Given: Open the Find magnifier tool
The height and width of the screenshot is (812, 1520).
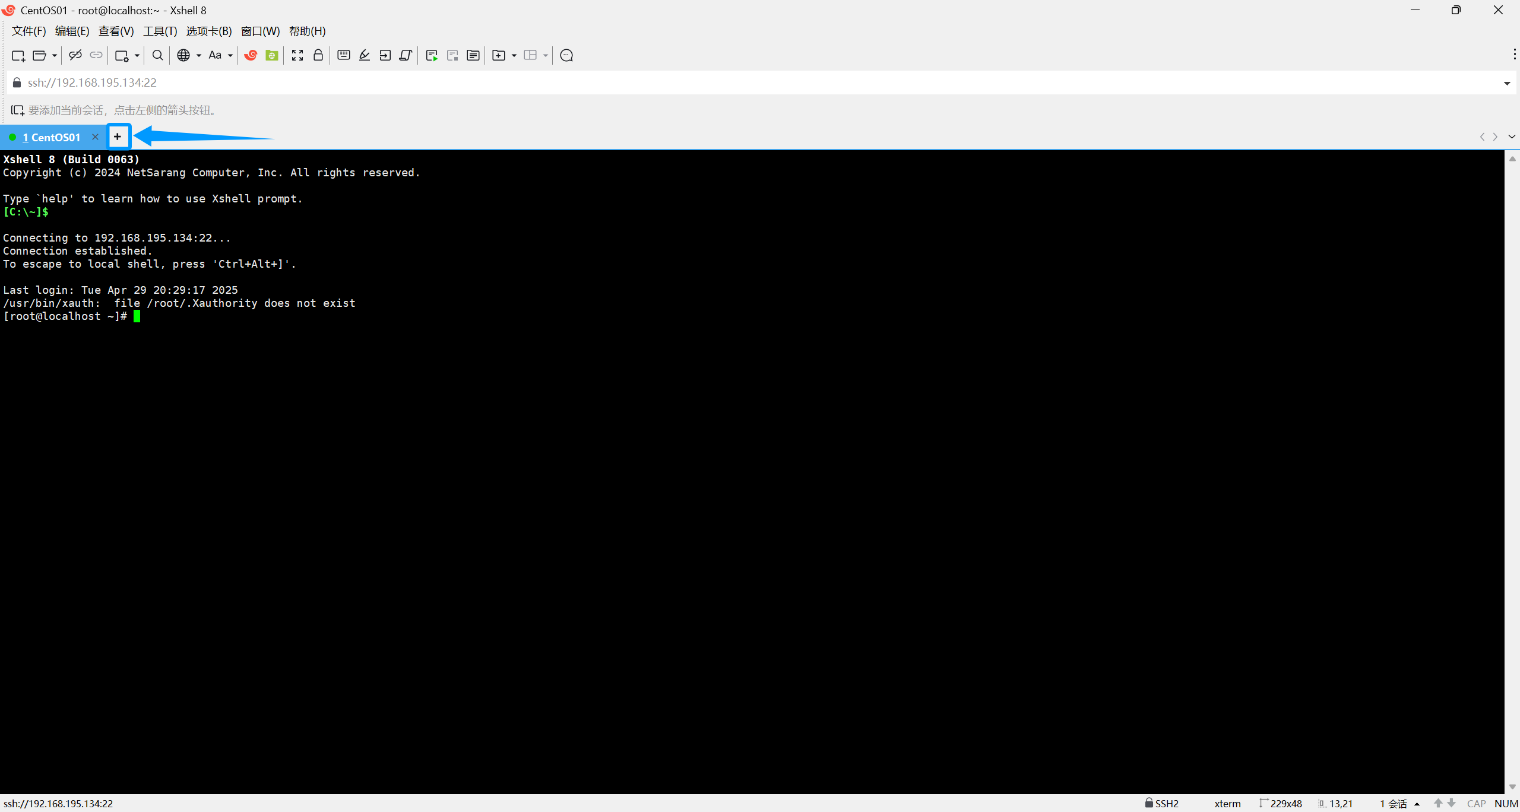Looking at the screenshot, I should (157, 55).
